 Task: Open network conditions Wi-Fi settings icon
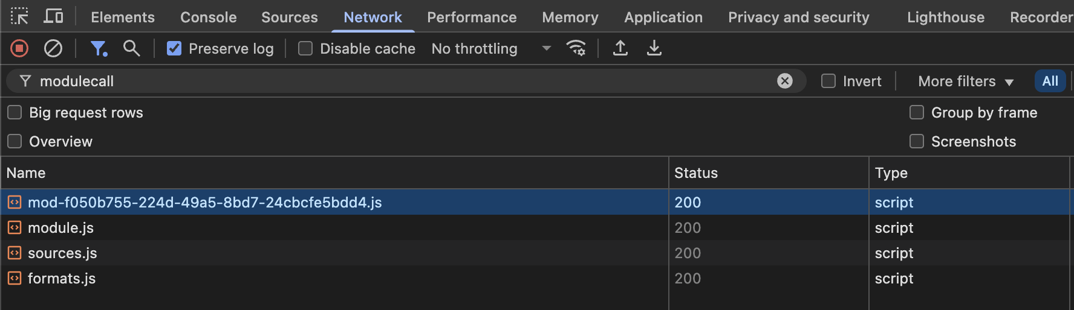pyautogui.click(x=576, y=48)
